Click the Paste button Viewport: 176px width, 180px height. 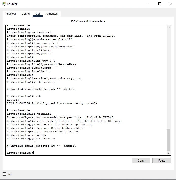162,160
